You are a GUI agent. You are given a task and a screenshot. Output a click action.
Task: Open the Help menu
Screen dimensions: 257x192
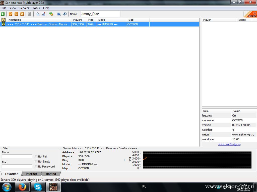[x=46, y=8]
